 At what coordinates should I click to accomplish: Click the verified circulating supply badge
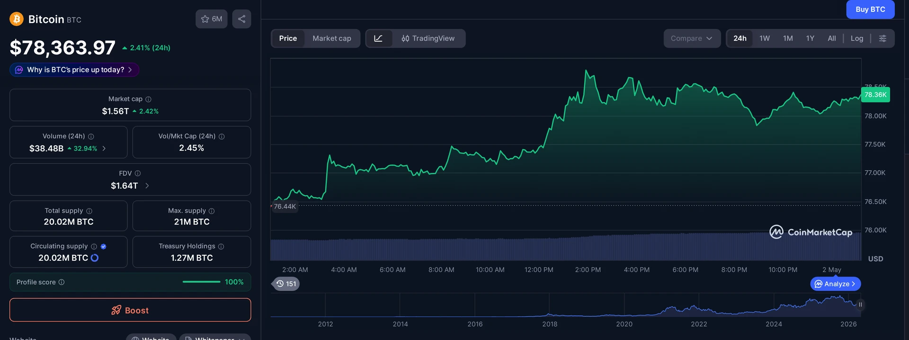(103, 246)
